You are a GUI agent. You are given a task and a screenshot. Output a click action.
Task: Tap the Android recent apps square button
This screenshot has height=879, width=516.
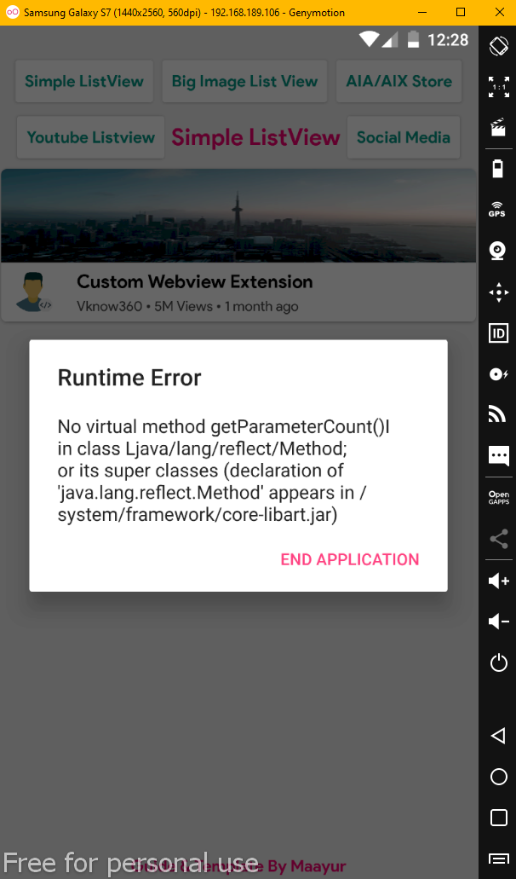(x=498, y=818)
